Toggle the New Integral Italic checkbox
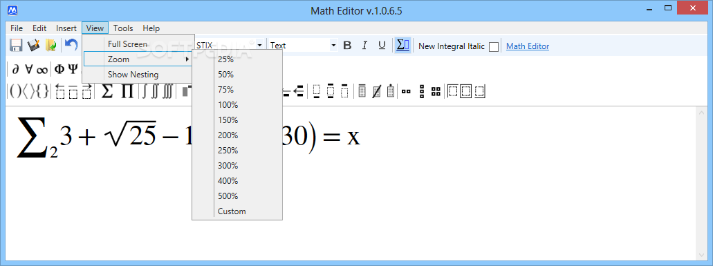 pos(493,47)
